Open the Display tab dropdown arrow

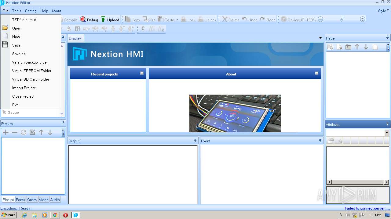tap(320, 38)
